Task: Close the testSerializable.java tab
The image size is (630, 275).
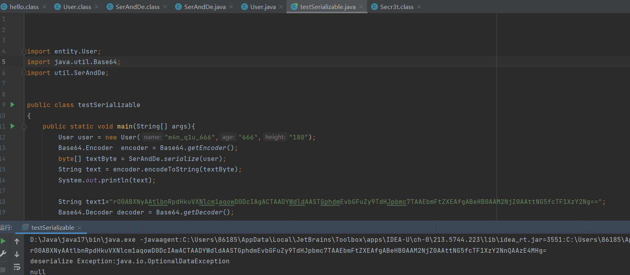Action: point(361,7)
